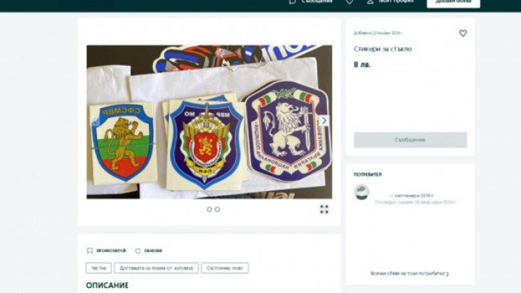The width and height of the screenshot is (521, 293).
Task: Click the Добави обява button
Action: pyautogui.click(x=453, y=3)
